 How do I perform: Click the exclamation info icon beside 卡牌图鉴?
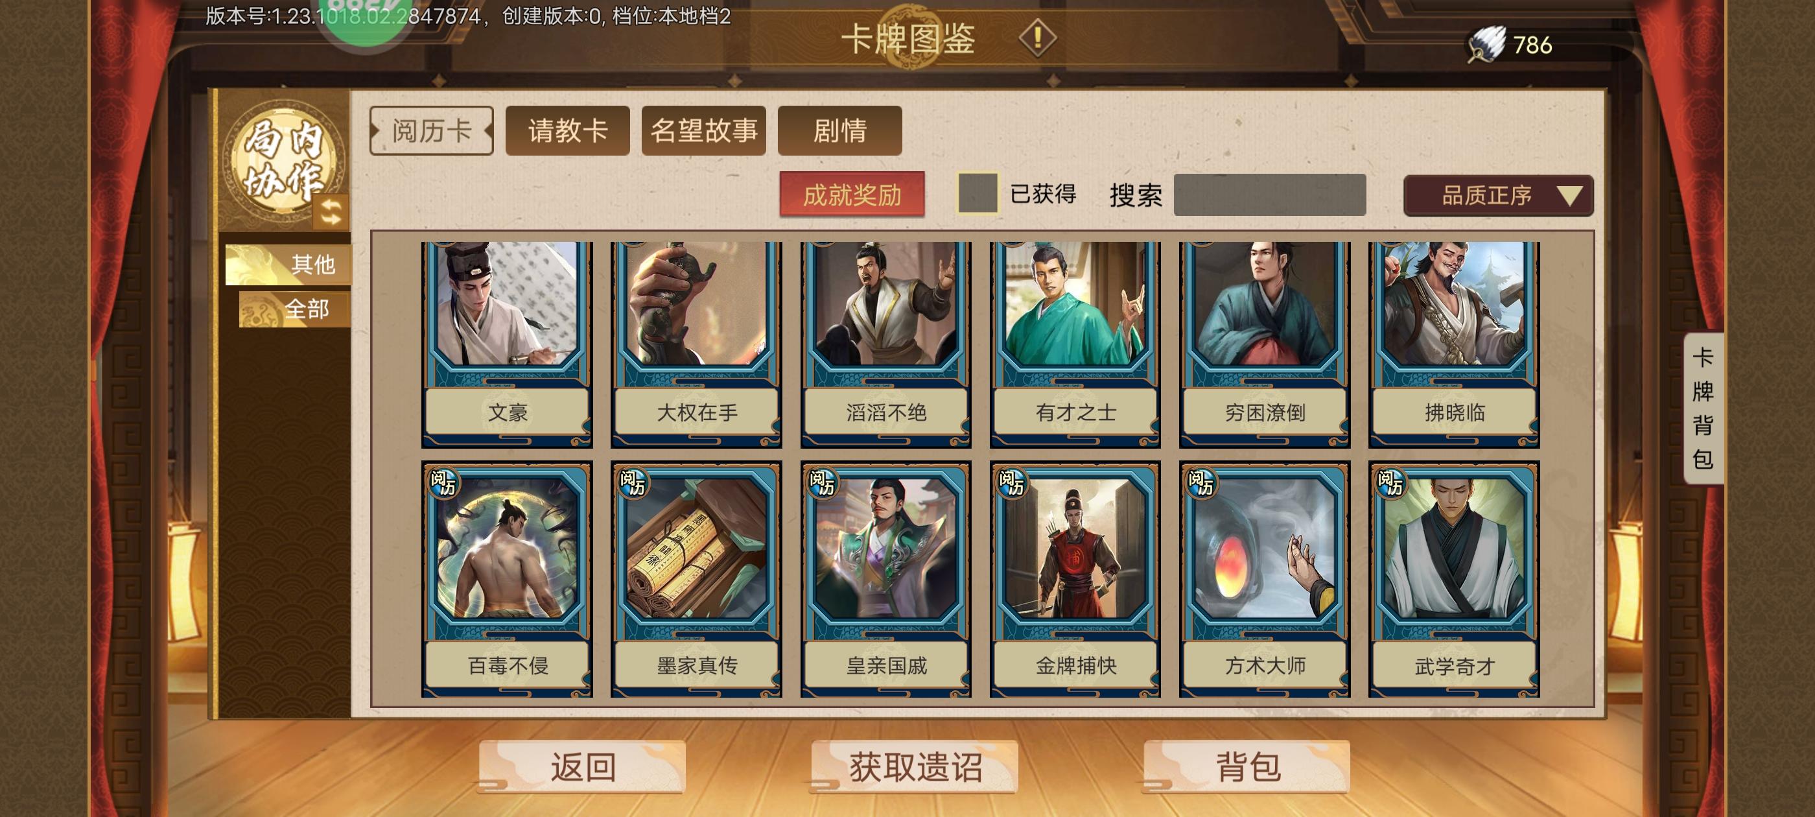(1037, 38)
